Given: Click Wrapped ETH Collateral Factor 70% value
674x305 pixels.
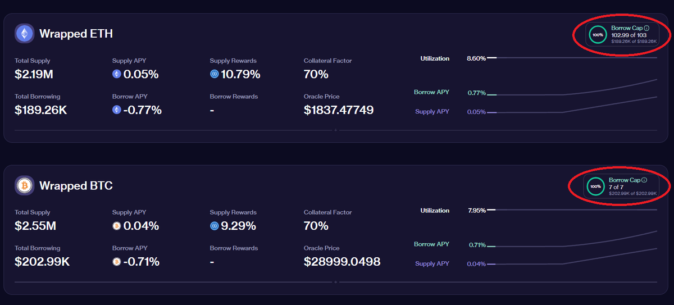Looking at the screenshot, I should pos(316,74).
